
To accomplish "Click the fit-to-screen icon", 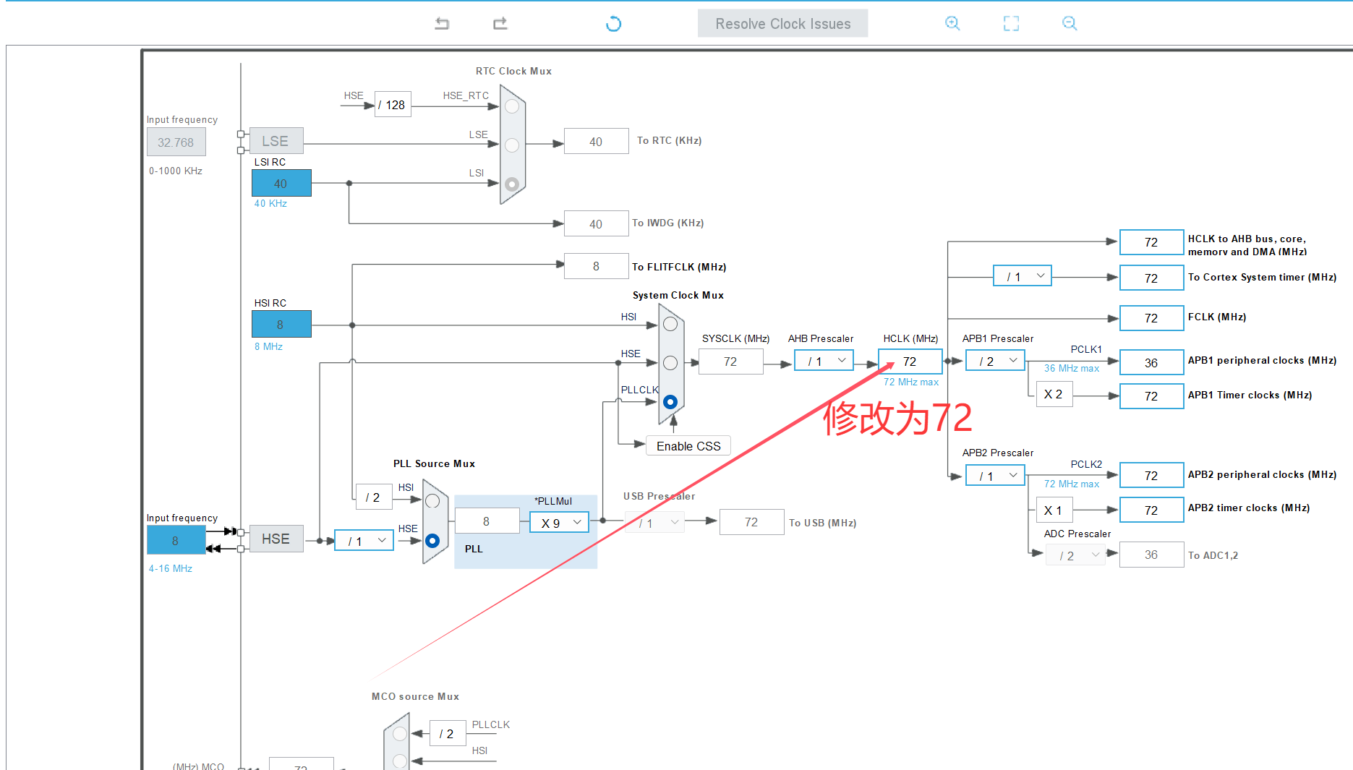I will click(1011, 23).
